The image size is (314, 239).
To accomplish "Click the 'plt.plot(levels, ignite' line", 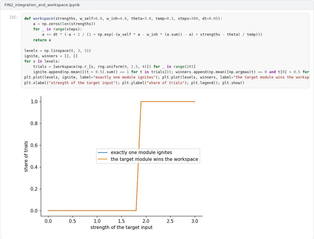I will tap(167, 77).
